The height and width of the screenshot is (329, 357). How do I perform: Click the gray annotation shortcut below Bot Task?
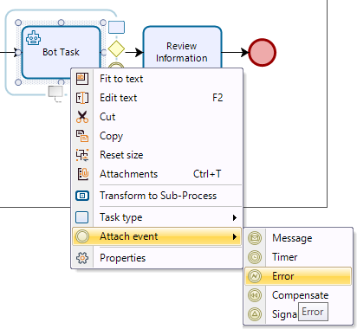tap(56, 93)
